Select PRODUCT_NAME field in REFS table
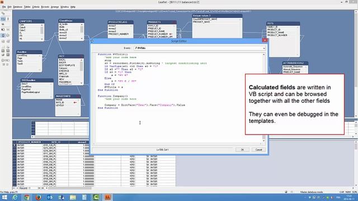 pyautogui.click(x=276, y=32)
